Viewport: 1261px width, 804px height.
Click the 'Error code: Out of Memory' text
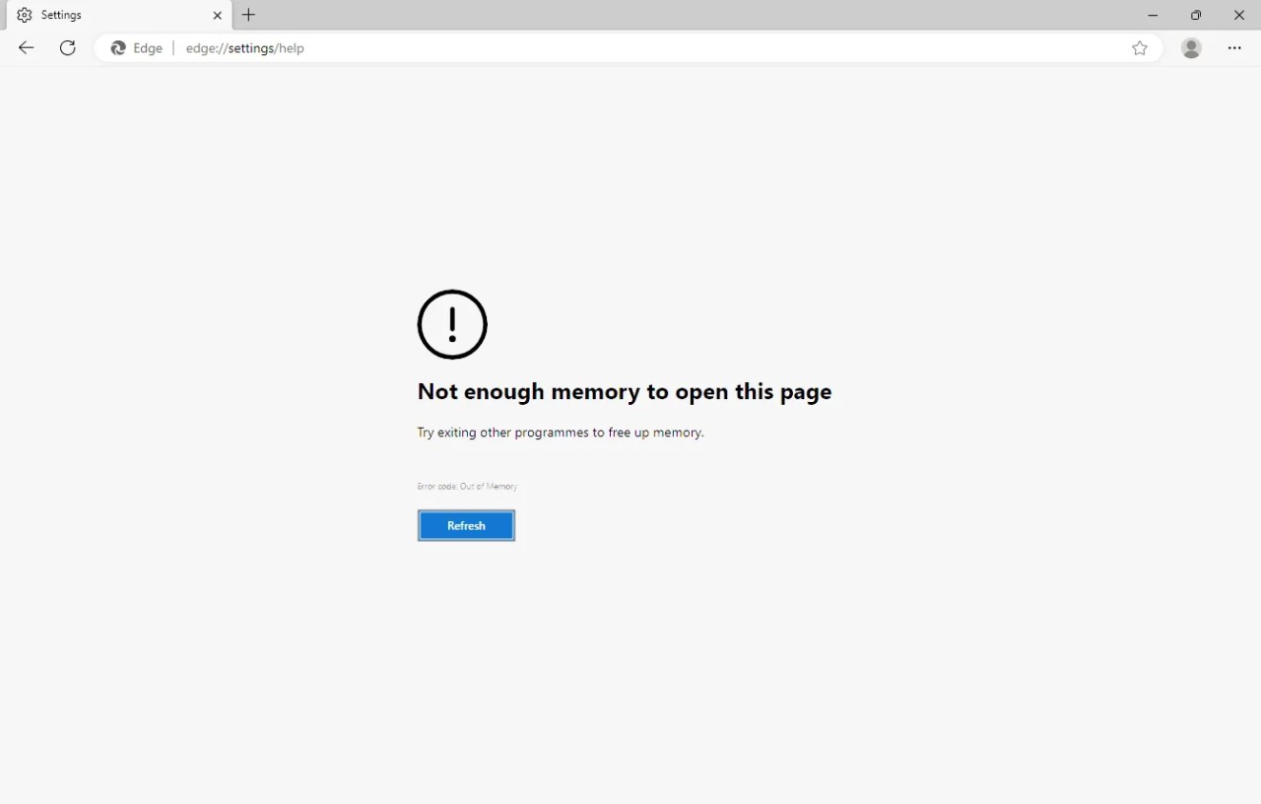[x=467, y=487]
